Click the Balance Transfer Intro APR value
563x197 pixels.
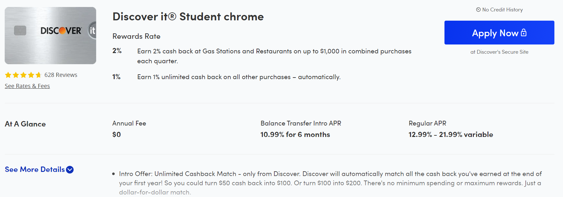point(295,134)
